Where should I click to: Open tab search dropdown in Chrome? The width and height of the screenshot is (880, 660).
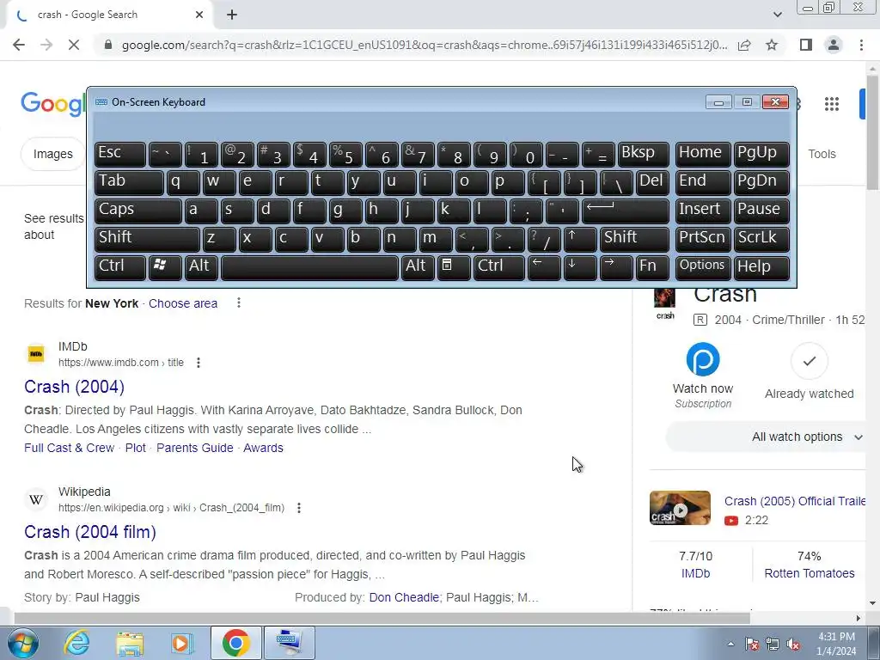[x=777, y=15]
